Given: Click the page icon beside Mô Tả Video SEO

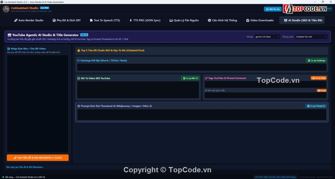Looking at the screenshot, I should (79, 78).
